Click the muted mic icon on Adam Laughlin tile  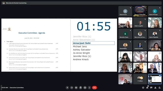coord(145,19)
